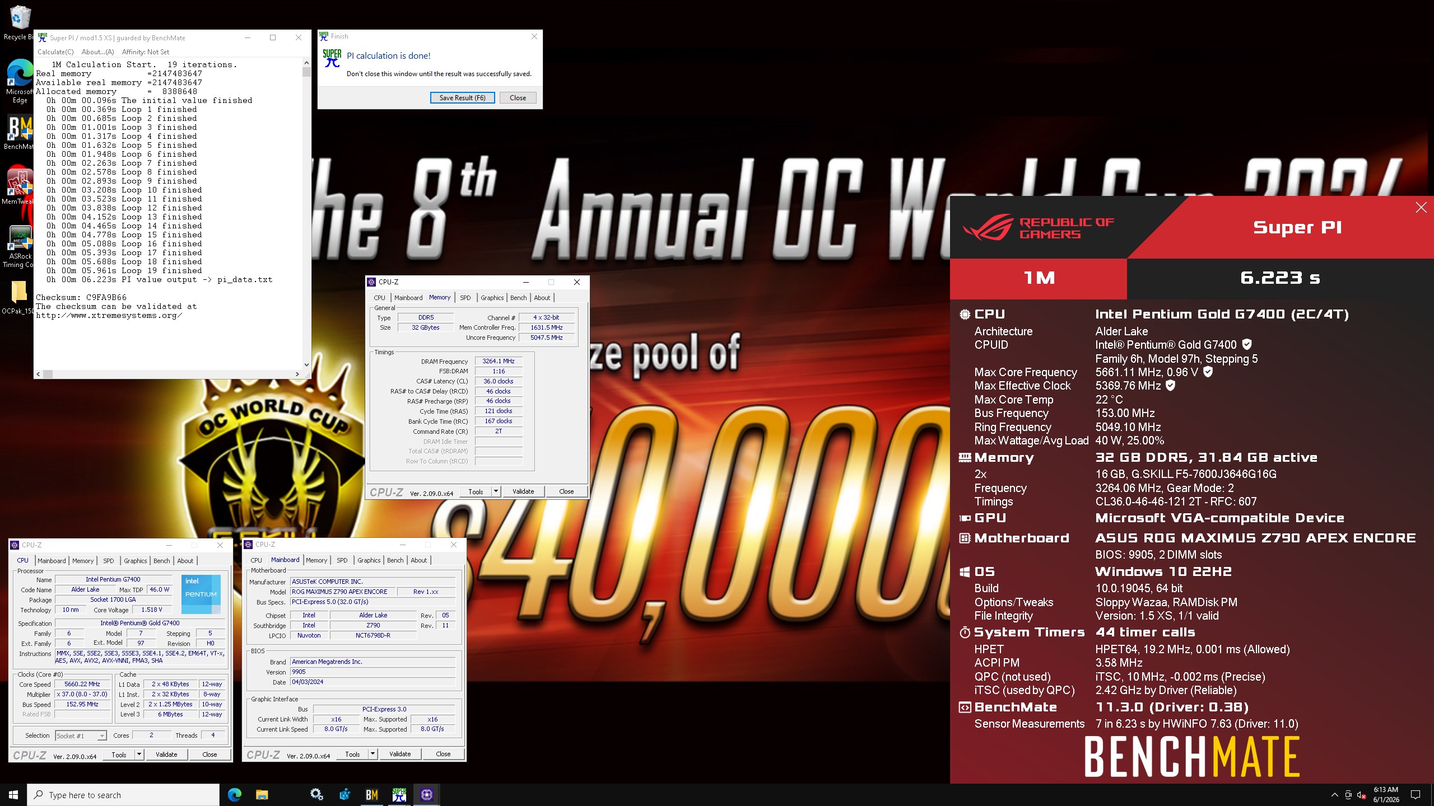Screen dimensions: 1434x806
Task: Close the BenchMate Super PI result panel
Action: coord(1421,208)
